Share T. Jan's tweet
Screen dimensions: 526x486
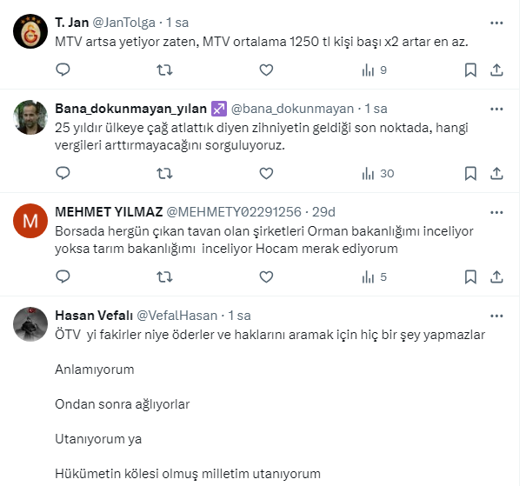point(496,70)
